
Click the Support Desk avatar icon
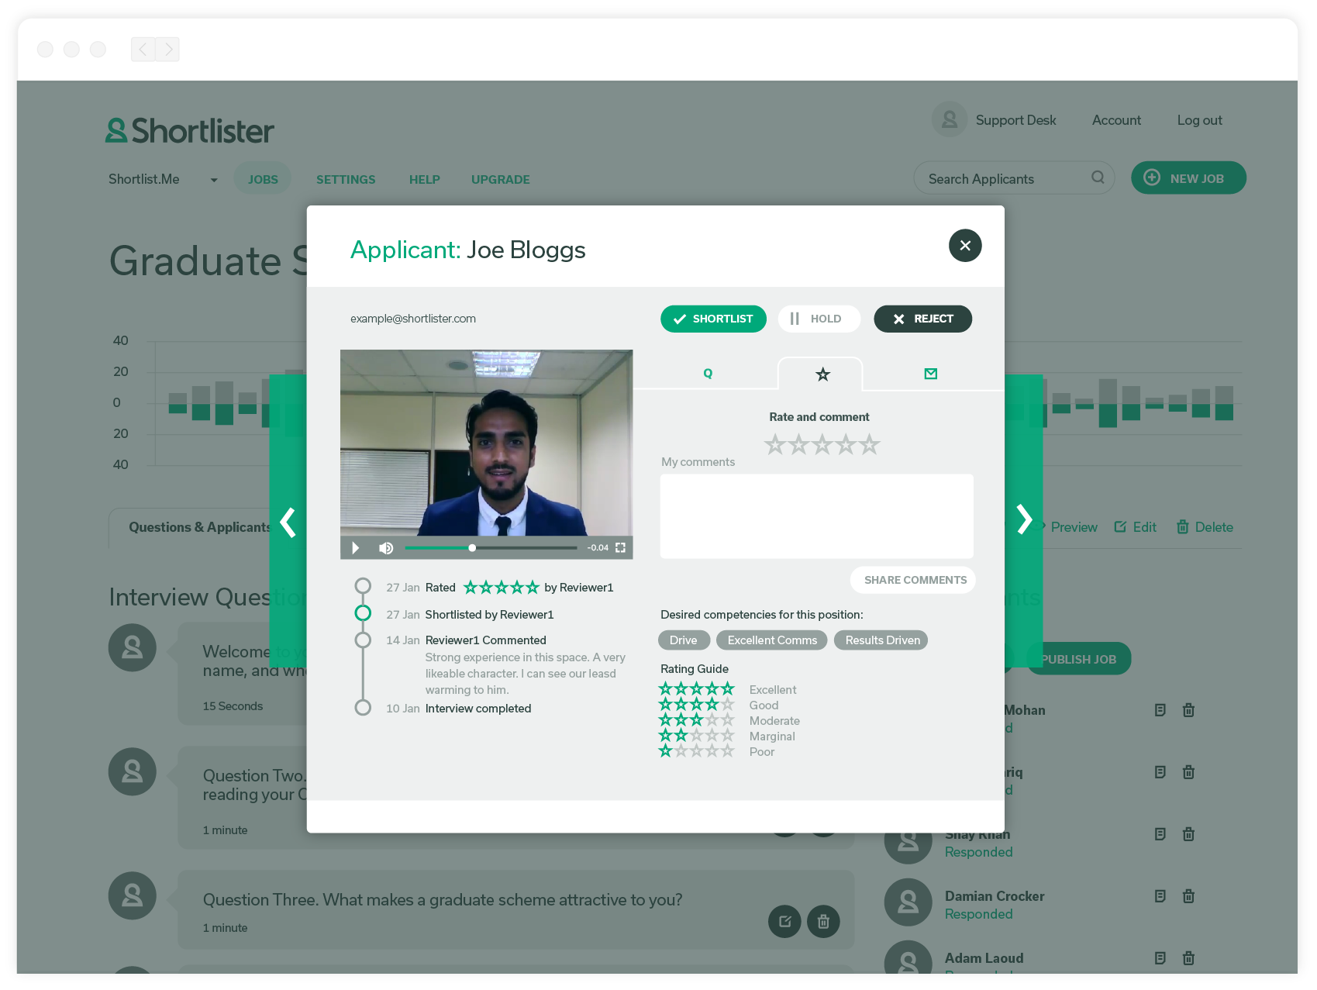click(950, 119)
